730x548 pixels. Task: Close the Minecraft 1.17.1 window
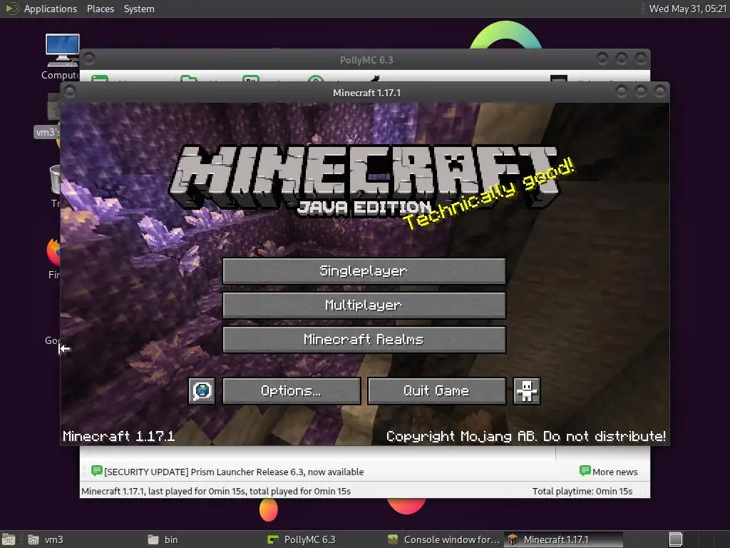[659, 91]
